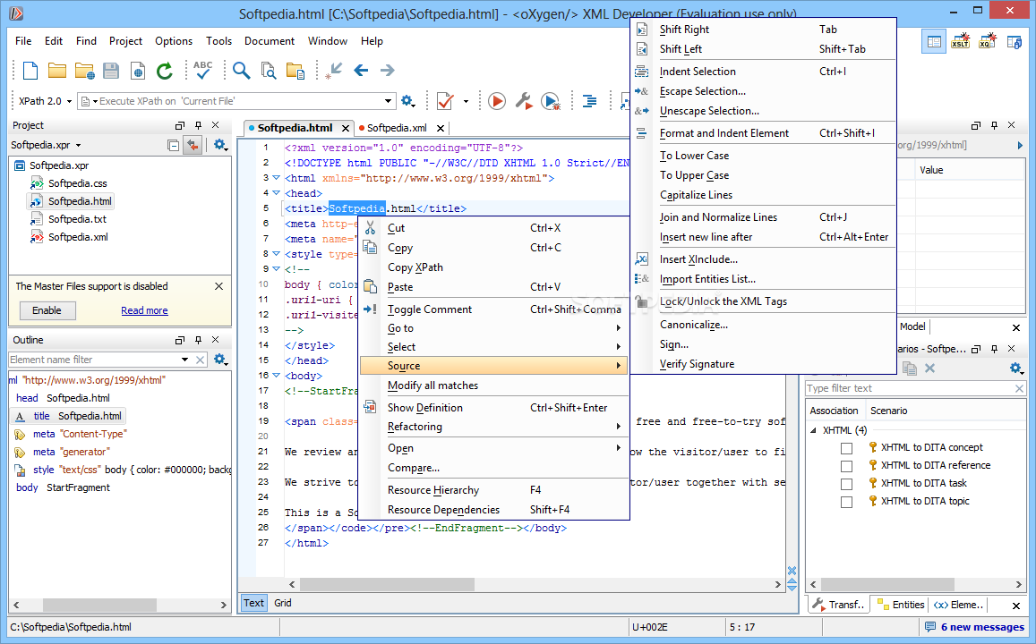This screenshot has height=644, width=1036.
Task: Click the editor horizontal scrollbar thumb
Action: pos(387,585)
